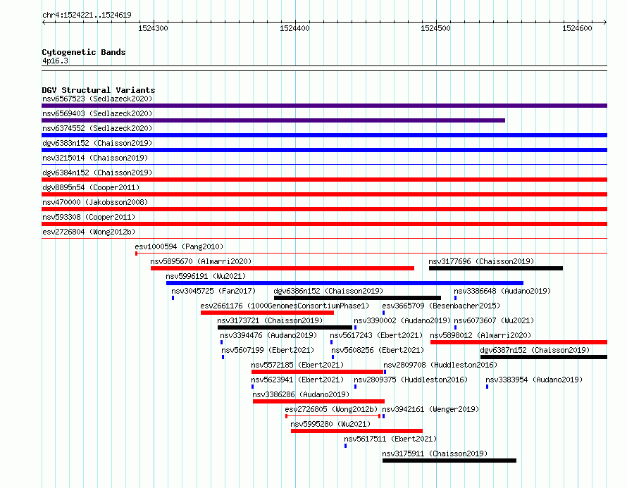Open nsv2809708 (Huddleston2016) label
This screenshot has height=488, width=627.
click(440, 365)
